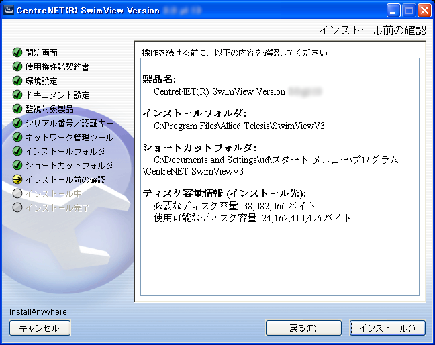435x345 pixels.
Task: Select the 監視対象製品 step label
Action: pos(50,109)
